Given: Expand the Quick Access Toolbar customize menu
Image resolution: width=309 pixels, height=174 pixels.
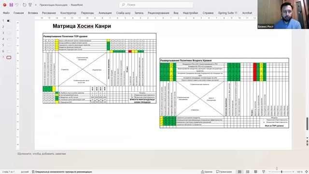Looking at the screenshot, I should pyautogui.click(x=36, y=5).
